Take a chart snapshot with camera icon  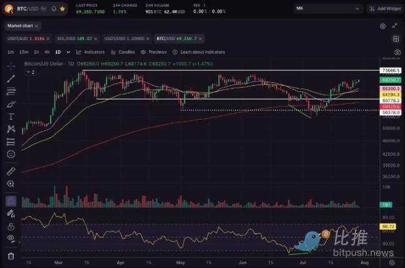tap(397, 52)
